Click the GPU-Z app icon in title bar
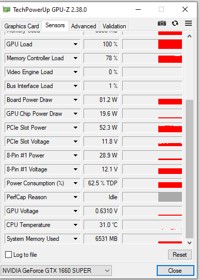Screen dimensions: 199x280 (x=6, y=9)
